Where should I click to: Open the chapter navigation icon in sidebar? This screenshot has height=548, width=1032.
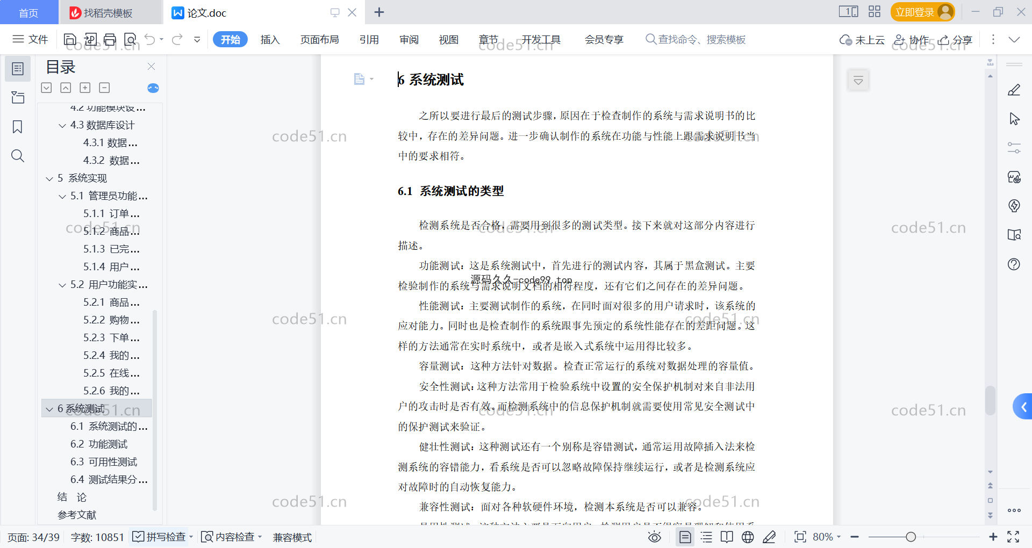pyautogui.click(x=18, y=97)
